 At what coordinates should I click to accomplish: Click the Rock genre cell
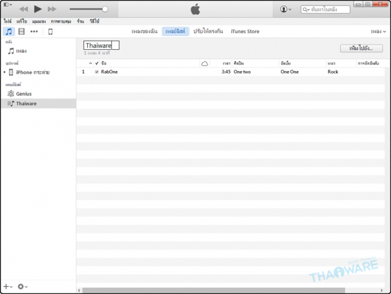click(333, 72)
